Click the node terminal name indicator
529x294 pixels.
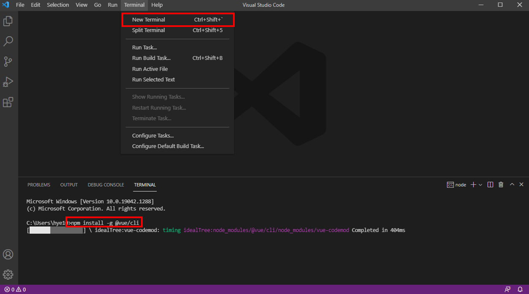click(x=456, y=185)
